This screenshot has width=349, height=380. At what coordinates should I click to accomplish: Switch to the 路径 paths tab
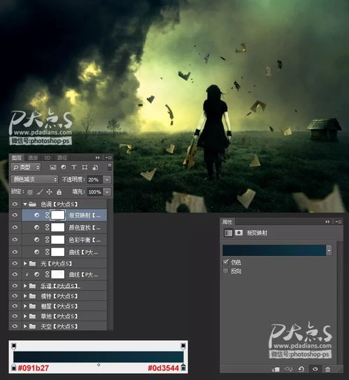(62, 158)
